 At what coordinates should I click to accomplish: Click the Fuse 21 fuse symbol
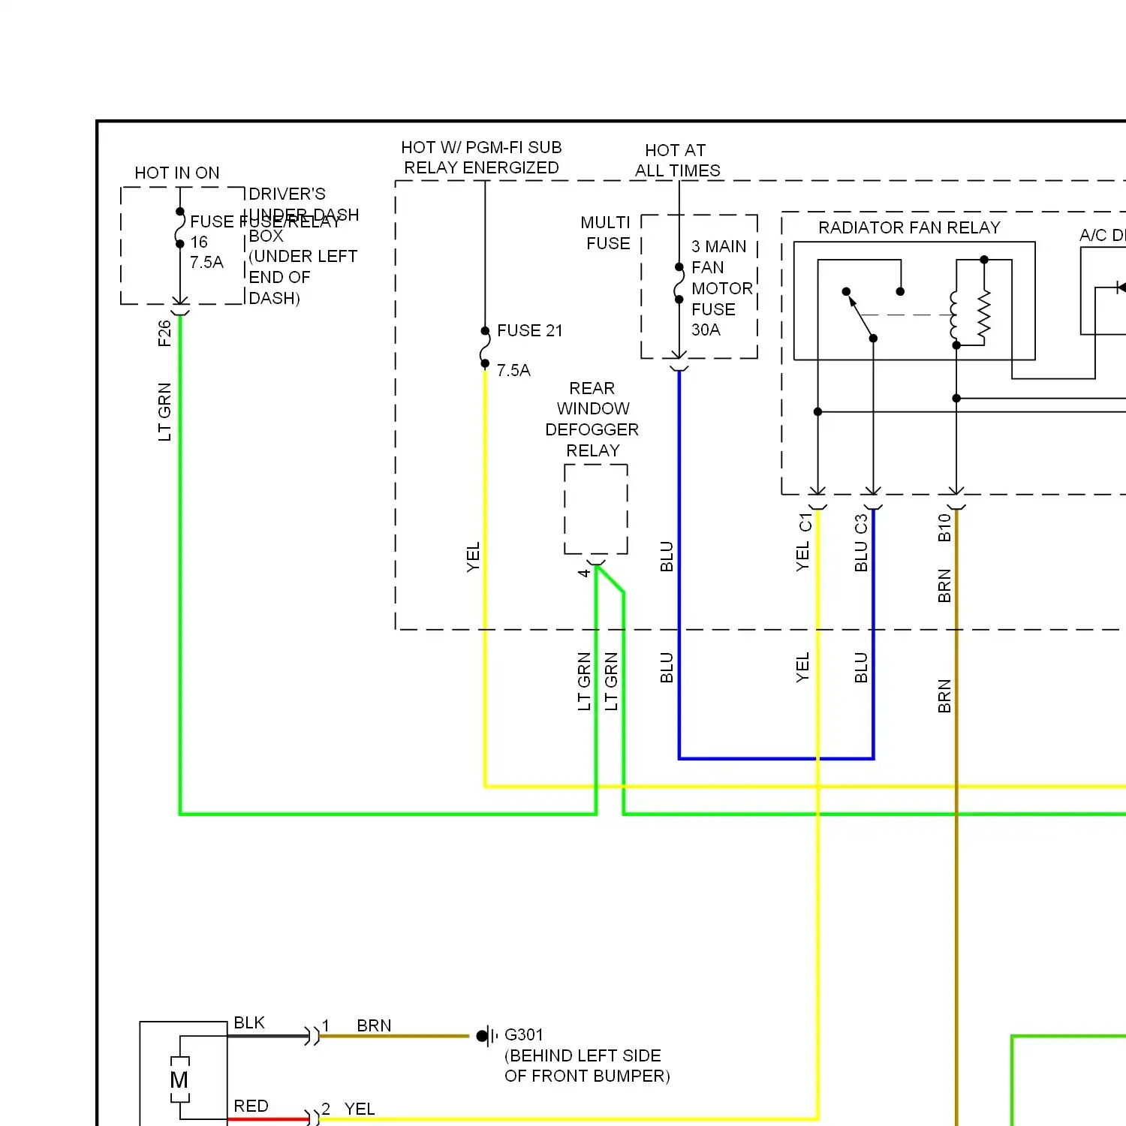tap(486, 347)
